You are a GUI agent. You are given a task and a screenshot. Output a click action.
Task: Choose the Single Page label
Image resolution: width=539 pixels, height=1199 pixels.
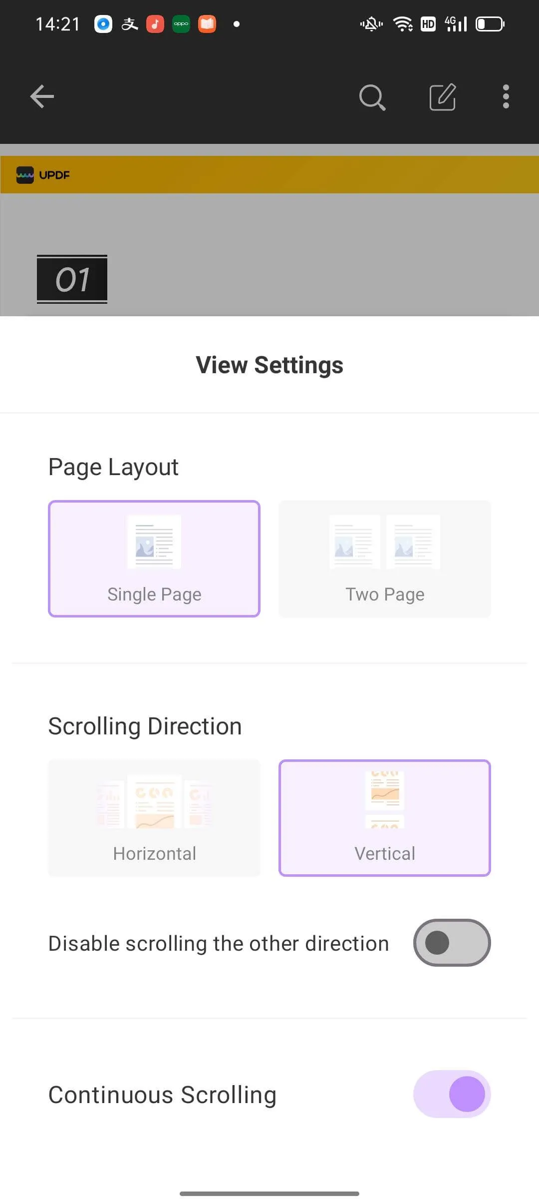point(154,595)
